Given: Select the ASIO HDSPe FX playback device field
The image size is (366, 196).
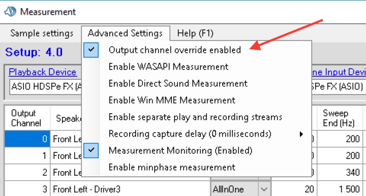Looking at the screenshot, I should coord(46,87).
